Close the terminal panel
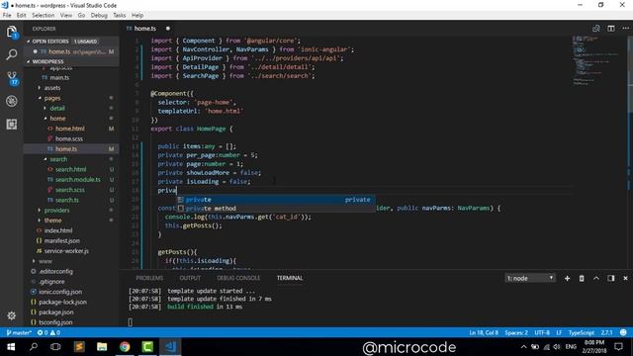The image size is (633, 356). (625, 278)
